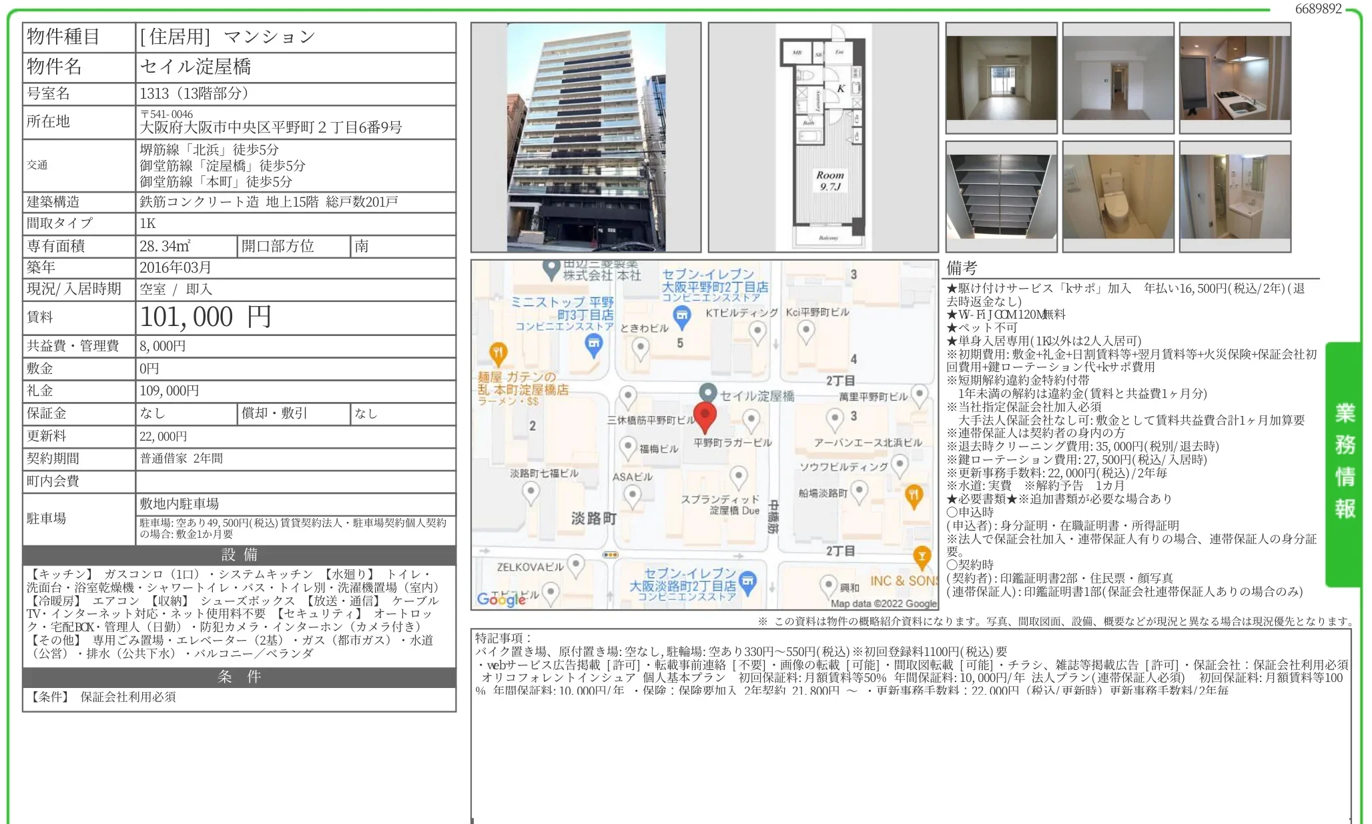Click the Google logo on the map
Image resolution: width=1372 pixels, height=824 pixels.
[x=501, y=599]
